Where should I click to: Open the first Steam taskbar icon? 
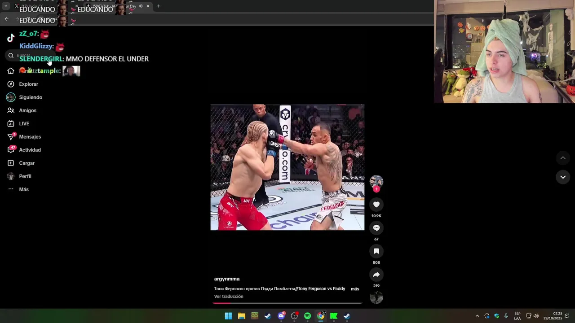[x=268, y=316]
